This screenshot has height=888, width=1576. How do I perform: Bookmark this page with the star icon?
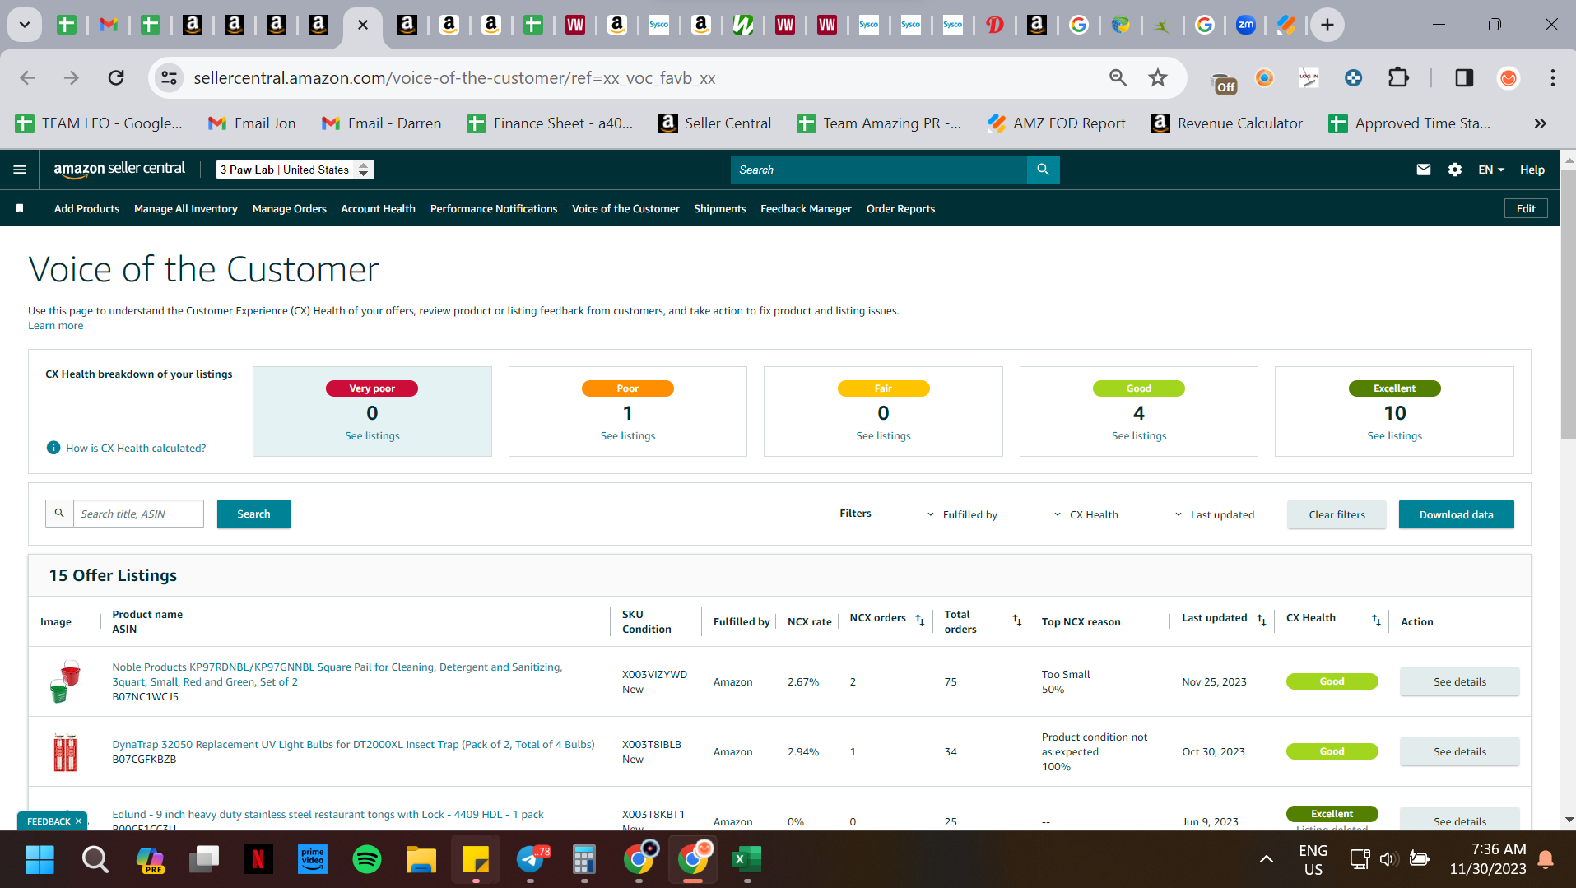tap(1158, 77)
